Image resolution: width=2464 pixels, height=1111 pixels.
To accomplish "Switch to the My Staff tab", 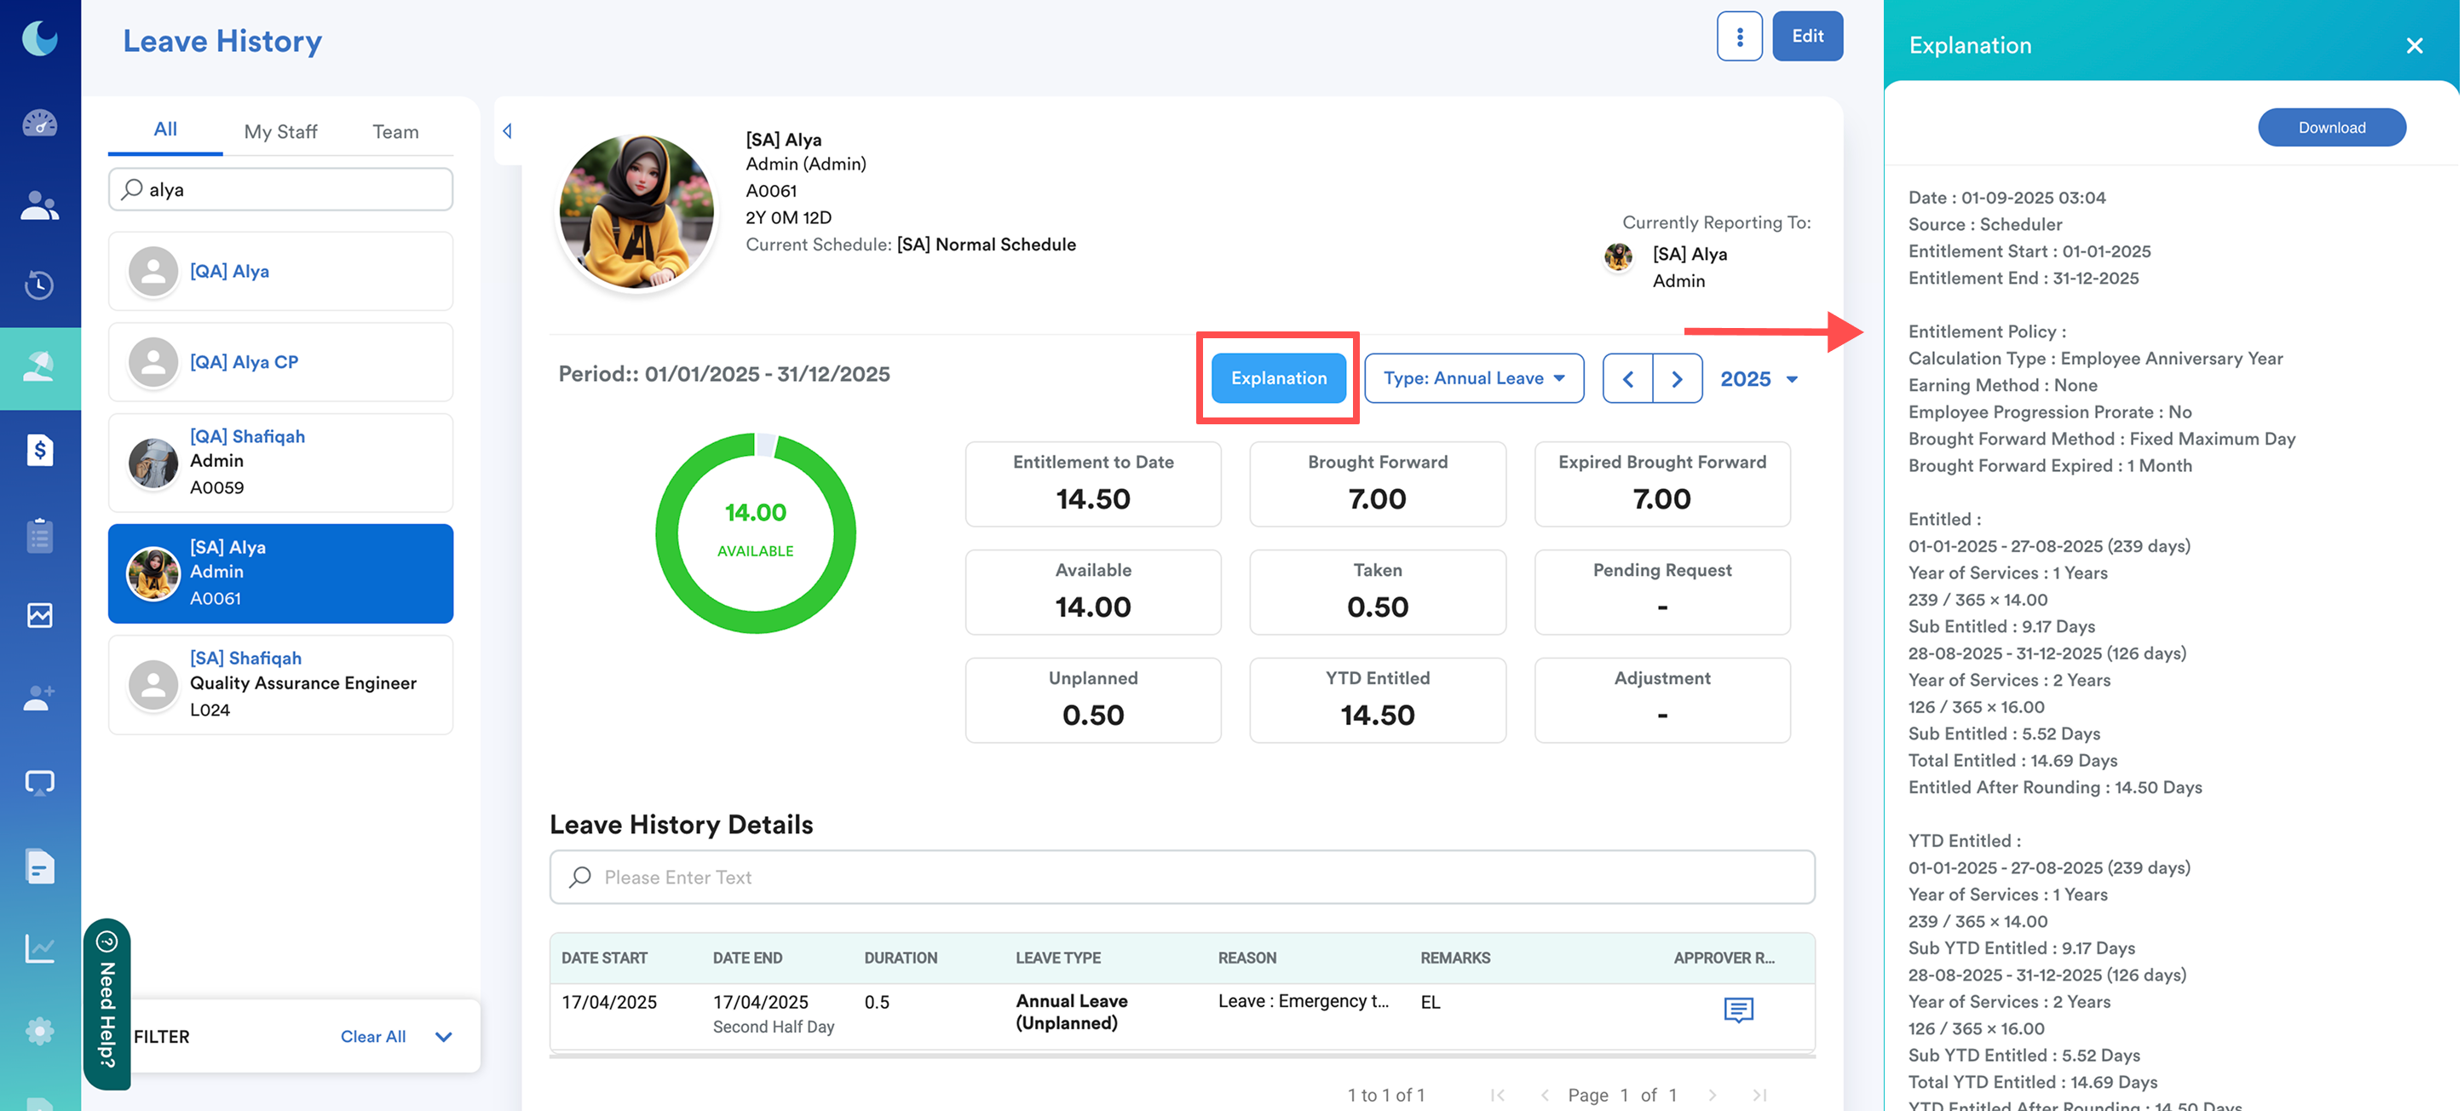I will [280, 132].
